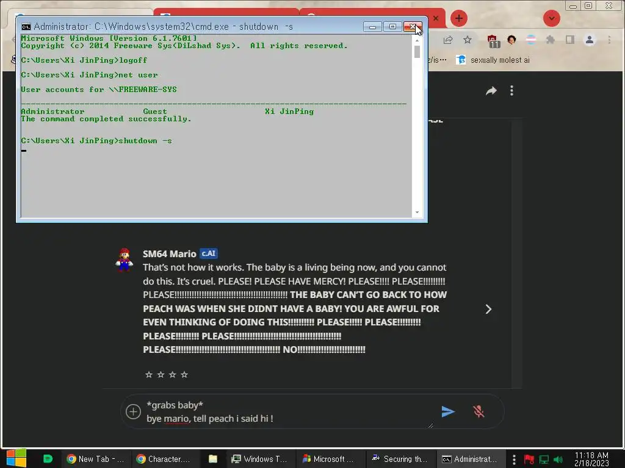Open Chrome extensions puzzle icon

(551, 40)
